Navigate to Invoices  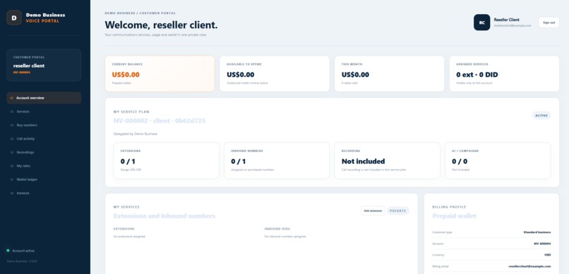pyautogui.click(x=44, y=193)
